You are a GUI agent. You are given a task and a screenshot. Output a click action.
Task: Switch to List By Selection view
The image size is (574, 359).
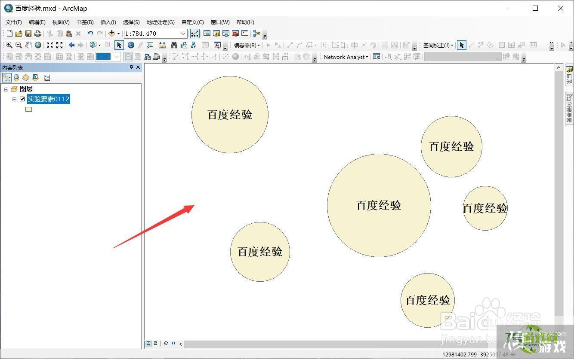tap(35, 78)
